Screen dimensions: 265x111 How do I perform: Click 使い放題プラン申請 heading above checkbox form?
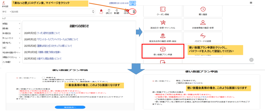coord(70,70)
